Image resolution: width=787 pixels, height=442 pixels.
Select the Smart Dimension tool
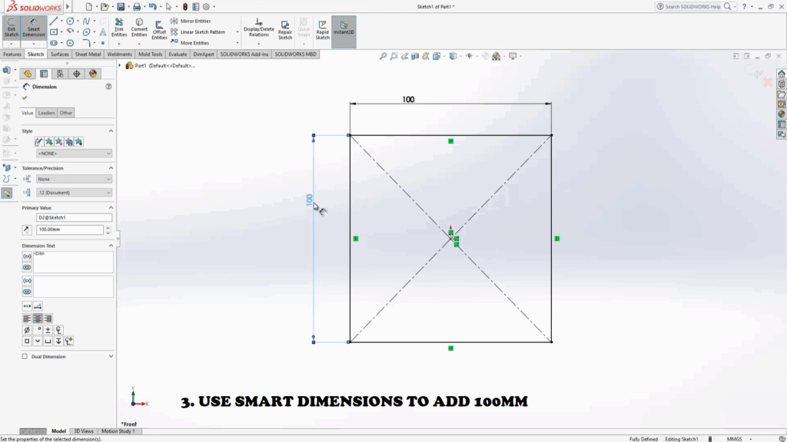click(x=34, y=28)
